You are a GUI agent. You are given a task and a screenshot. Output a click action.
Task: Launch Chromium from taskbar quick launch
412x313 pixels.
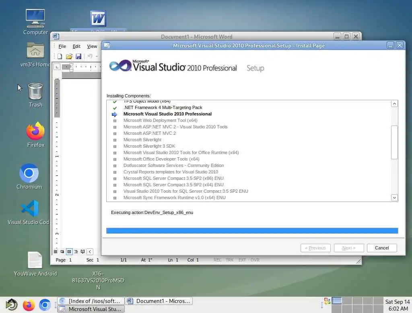(45, 305)
